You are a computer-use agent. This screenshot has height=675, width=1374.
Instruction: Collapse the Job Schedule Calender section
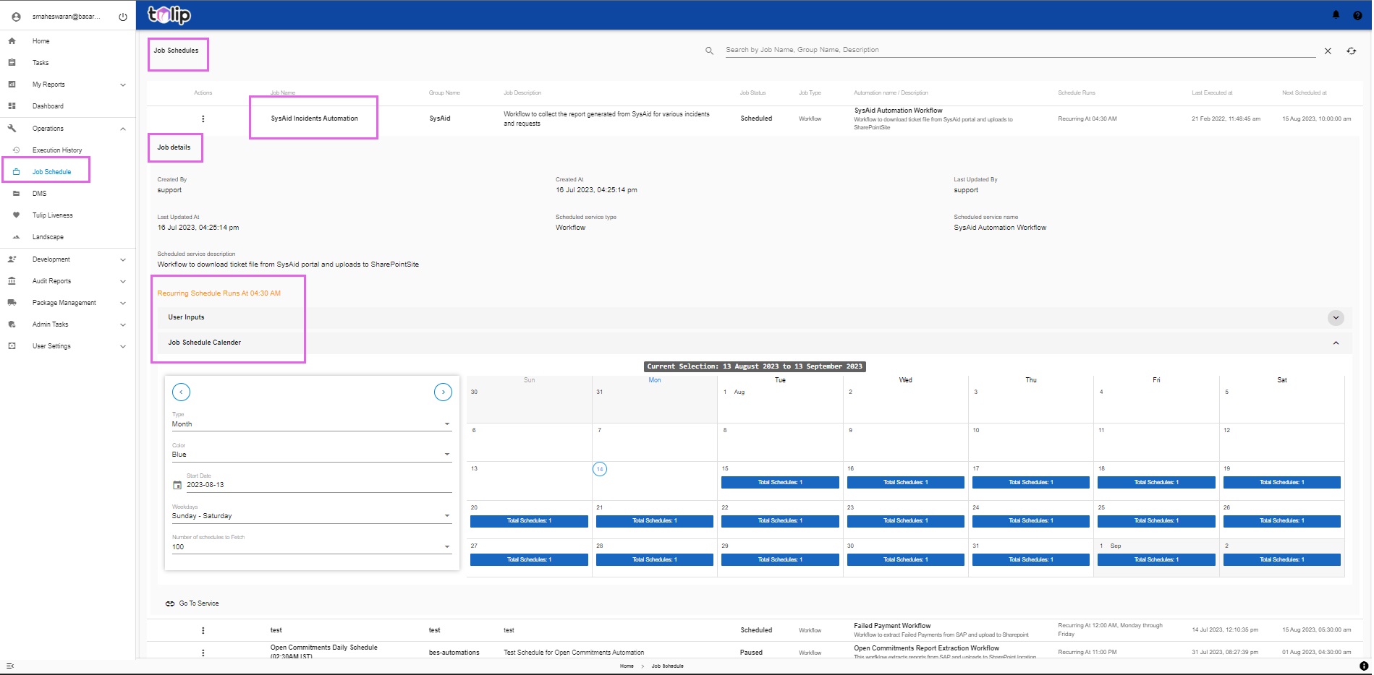coord(1336,343)
